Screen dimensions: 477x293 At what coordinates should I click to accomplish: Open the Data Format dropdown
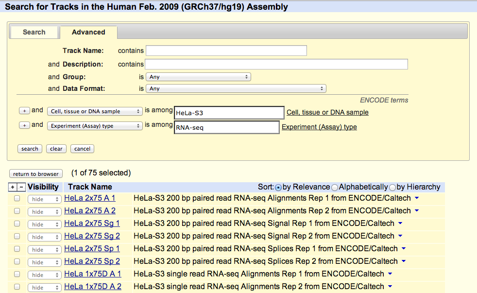tap(236, 88)
